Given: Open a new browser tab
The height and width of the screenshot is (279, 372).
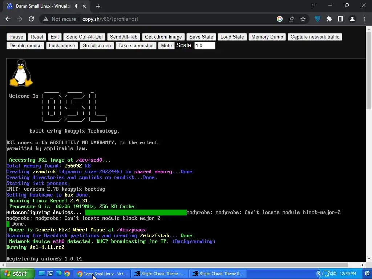Looking at the screenshot, I should (98, 6).
